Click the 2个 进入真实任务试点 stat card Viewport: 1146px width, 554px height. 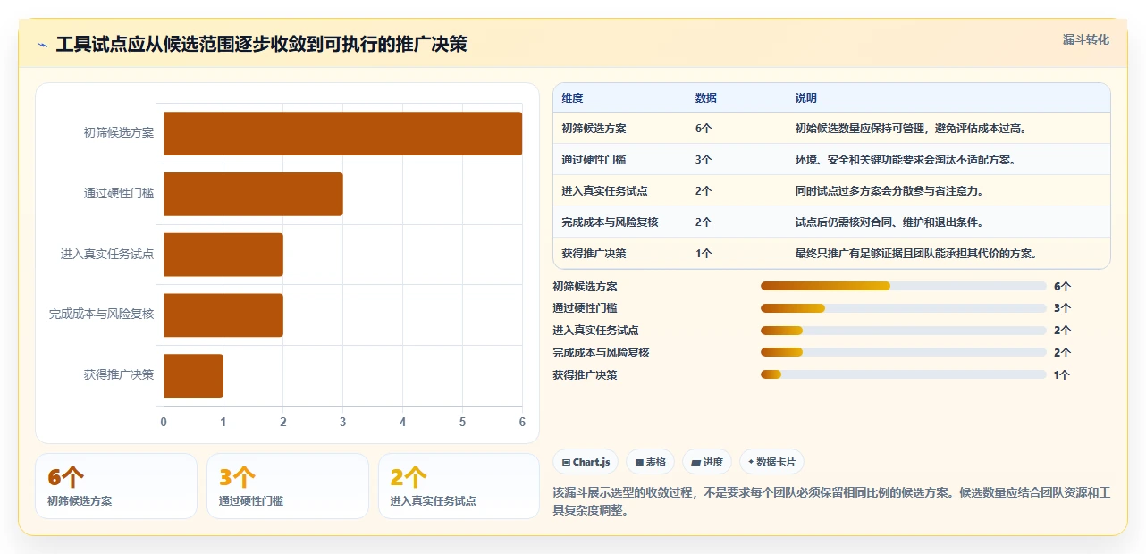[x=459, y=486]
